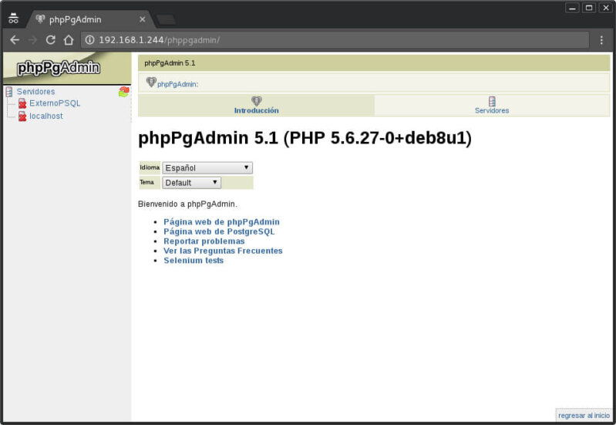Click the ExternoPSQL disconnected server icon
Image resolution: width=616 pixels, height=425 pixels.
(22, 104)
